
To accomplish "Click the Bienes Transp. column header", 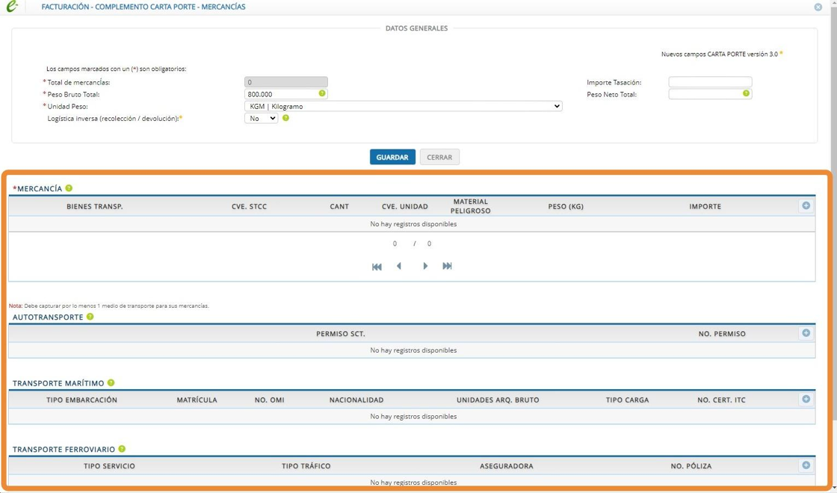I will [94, 206].
